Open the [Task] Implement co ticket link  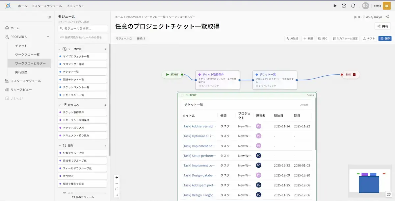click(199, 165)
